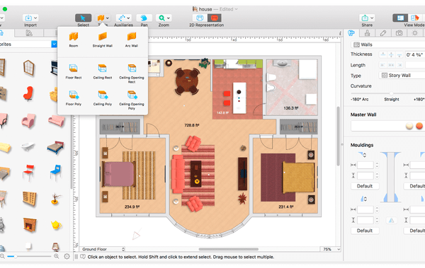Click the horizontal canvas scrollbar
The image size is (425, 268).
[228, 249]
